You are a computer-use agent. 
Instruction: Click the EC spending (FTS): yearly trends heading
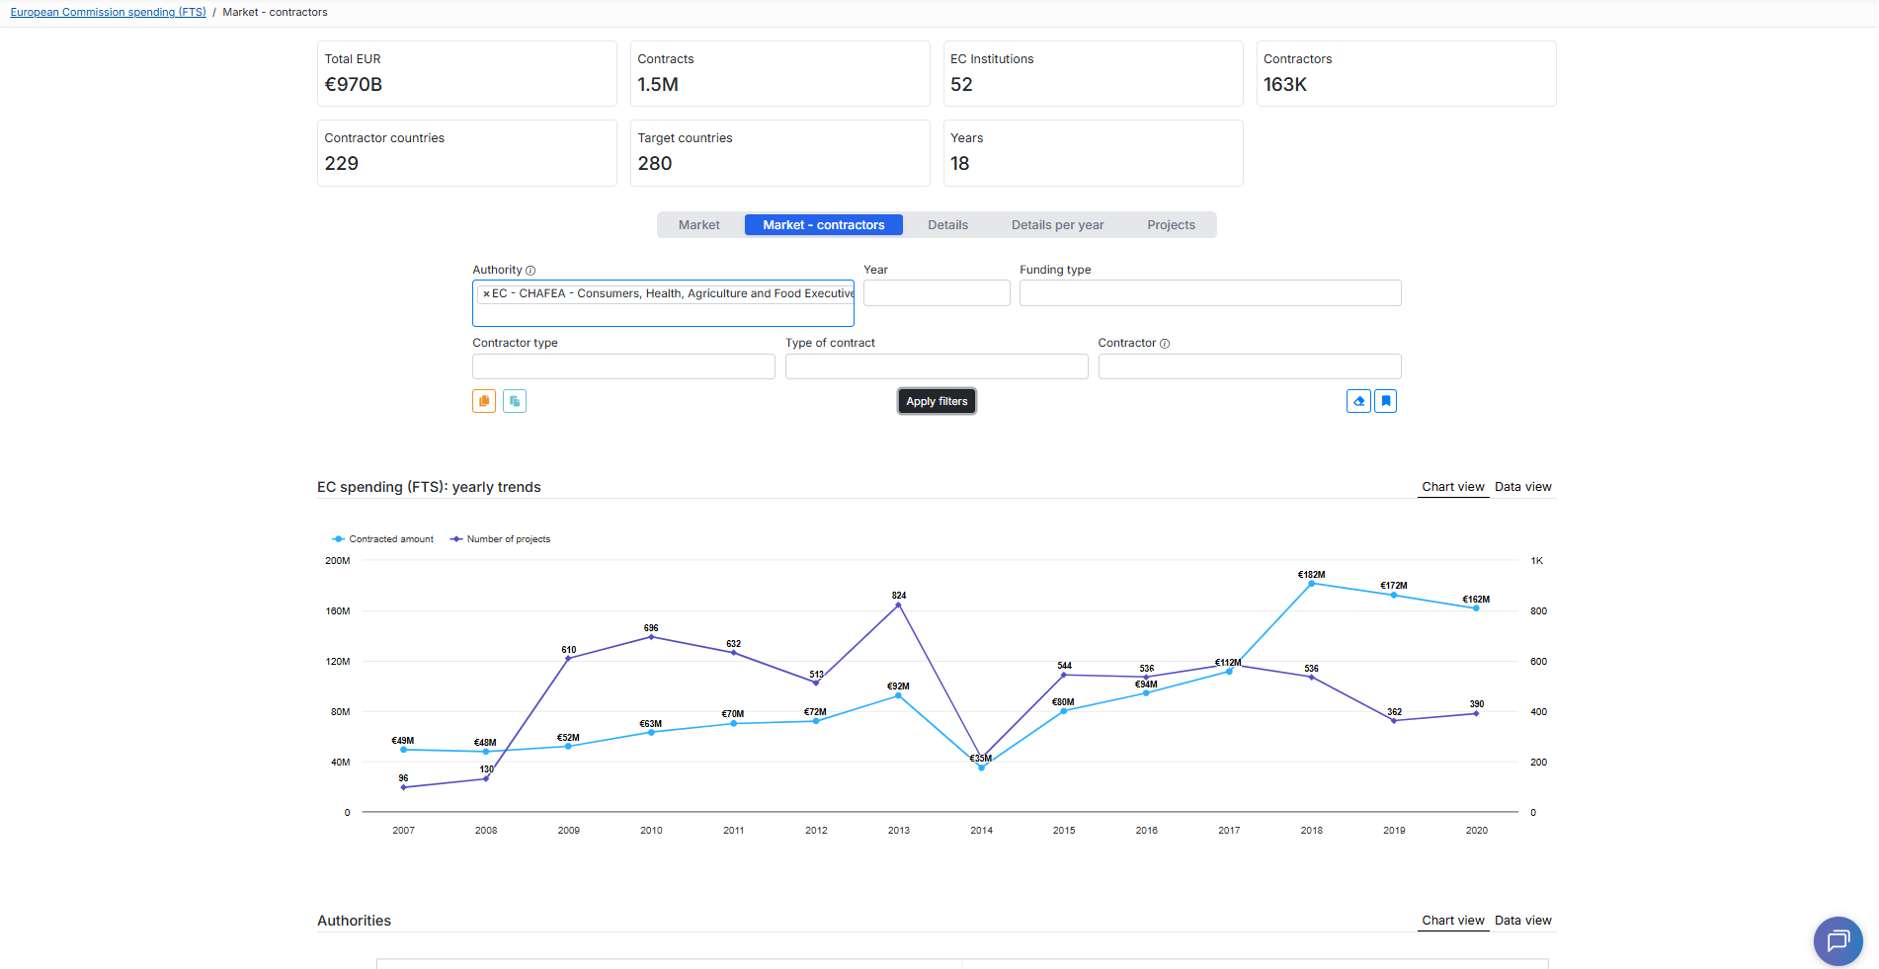click(x=429, y=487)
